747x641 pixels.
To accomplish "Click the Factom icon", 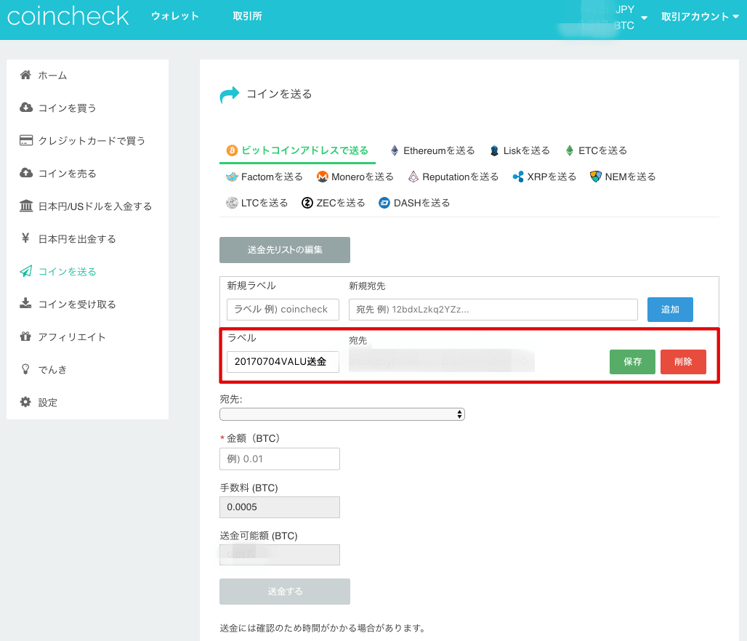I will (x=232, y=177).
